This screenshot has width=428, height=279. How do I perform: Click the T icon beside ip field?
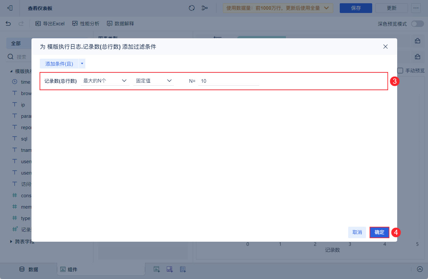tap(15, 104)
